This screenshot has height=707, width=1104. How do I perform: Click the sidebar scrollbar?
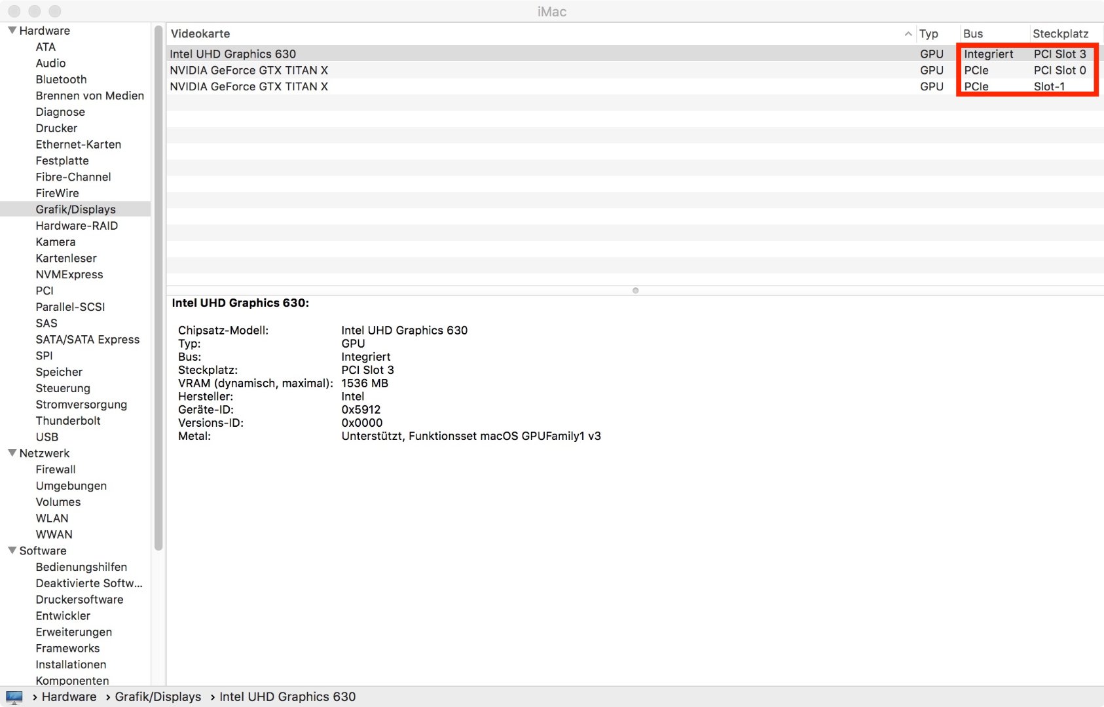pos(158,288)
